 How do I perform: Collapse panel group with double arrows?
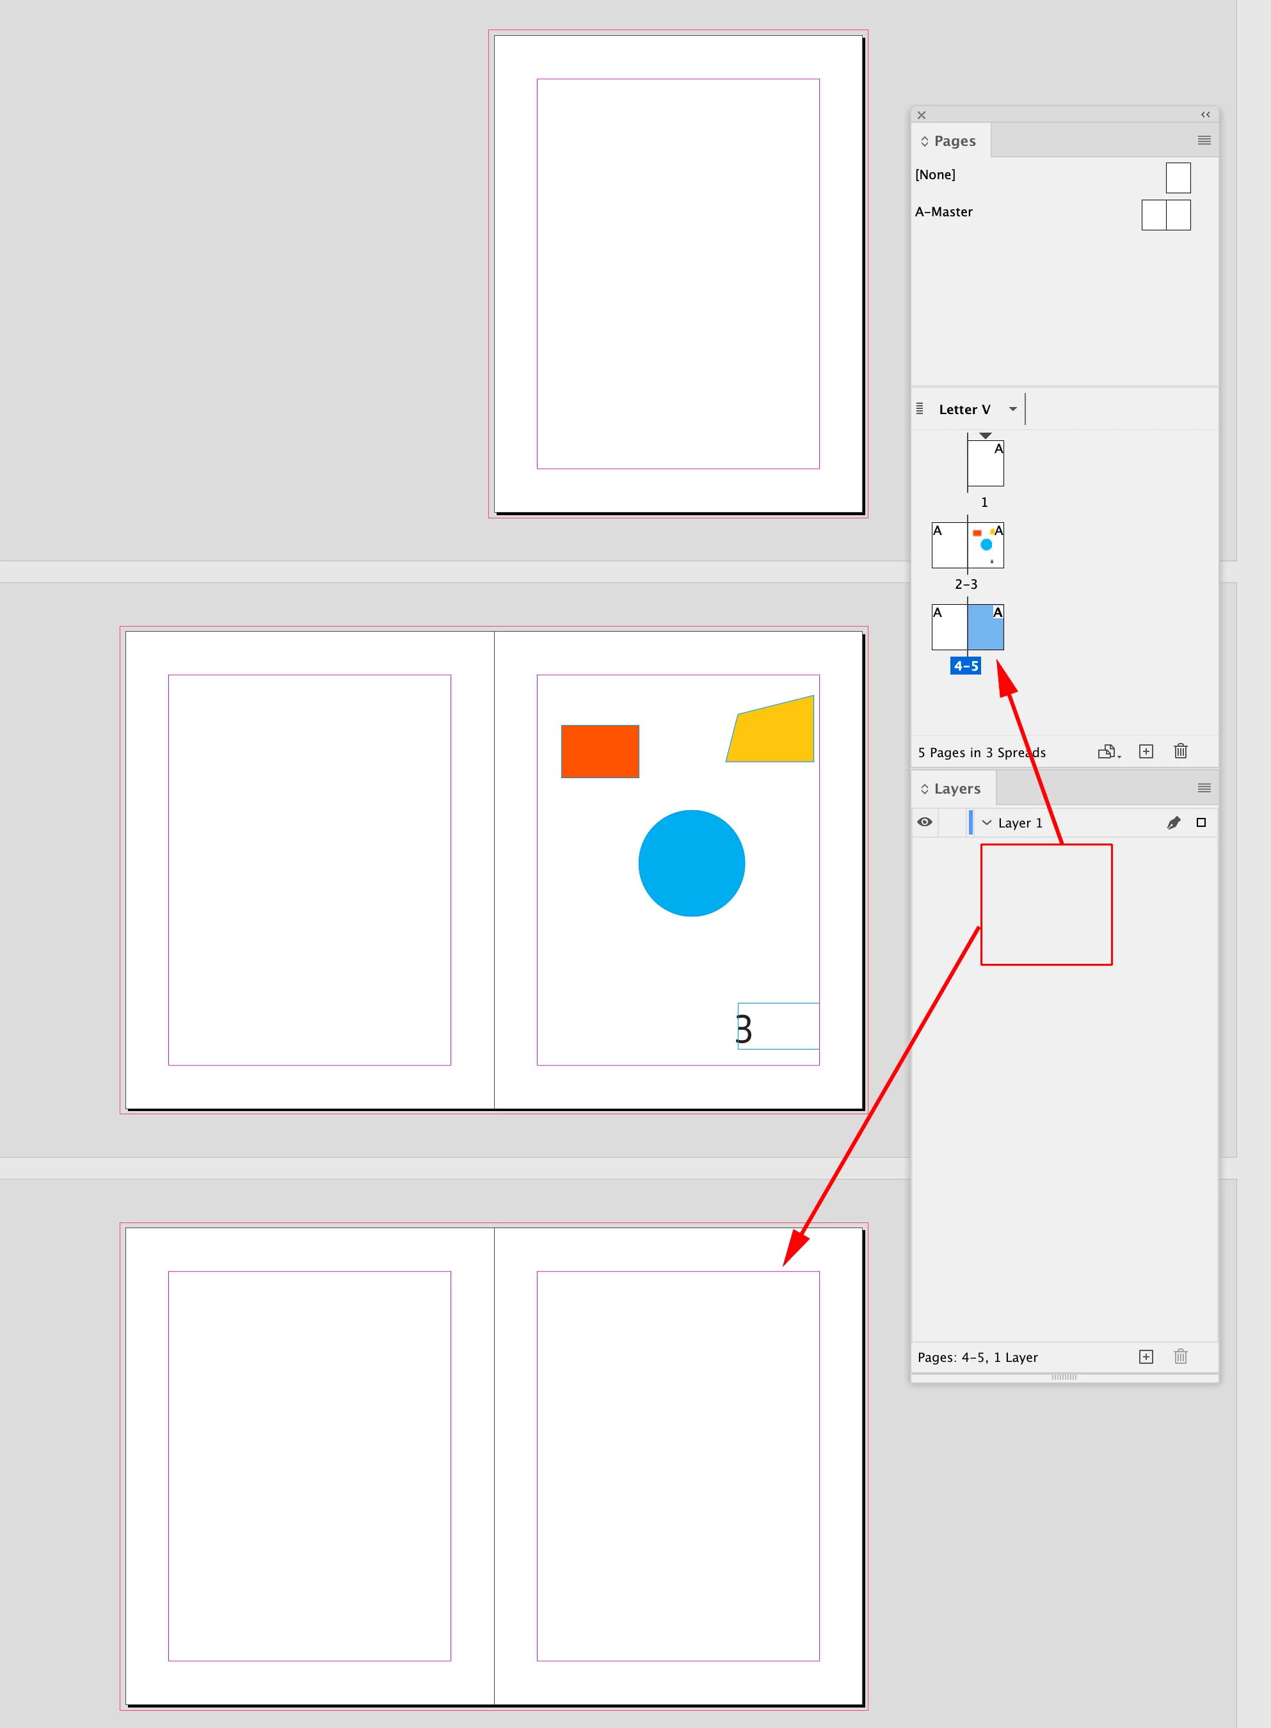point(1206,115)
